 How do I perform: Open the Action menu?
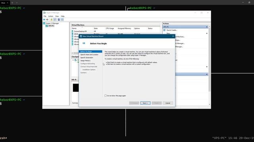[51, 16]
